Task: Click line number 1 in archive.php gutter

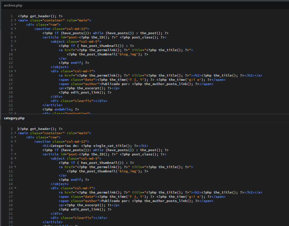Action: pos(12,16)
